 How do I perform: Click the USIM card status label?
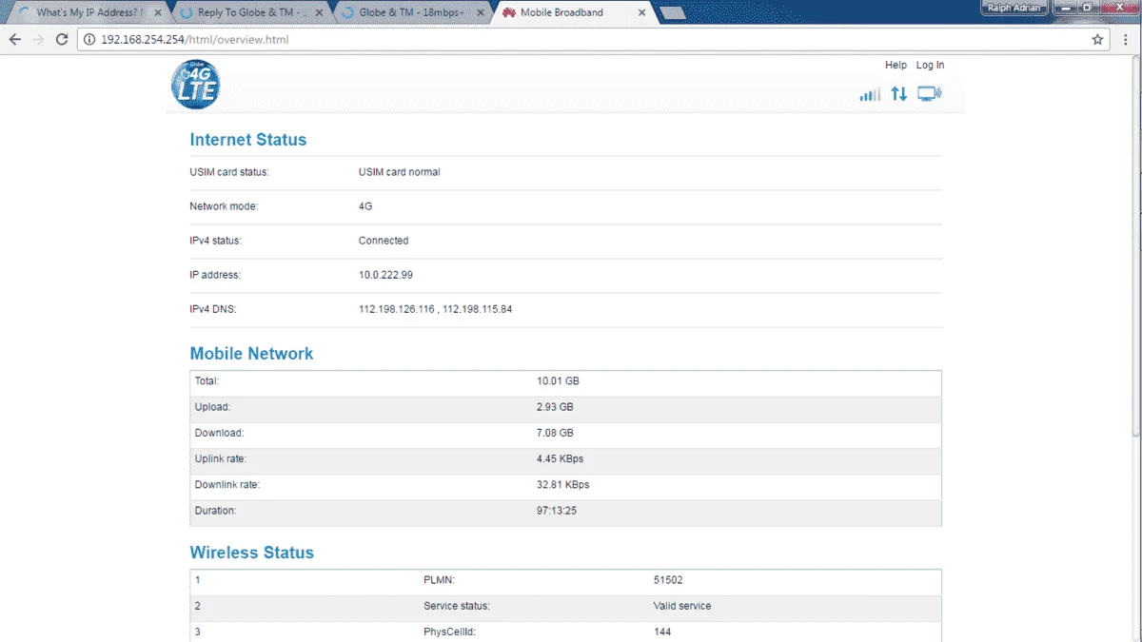coord(229,172)
